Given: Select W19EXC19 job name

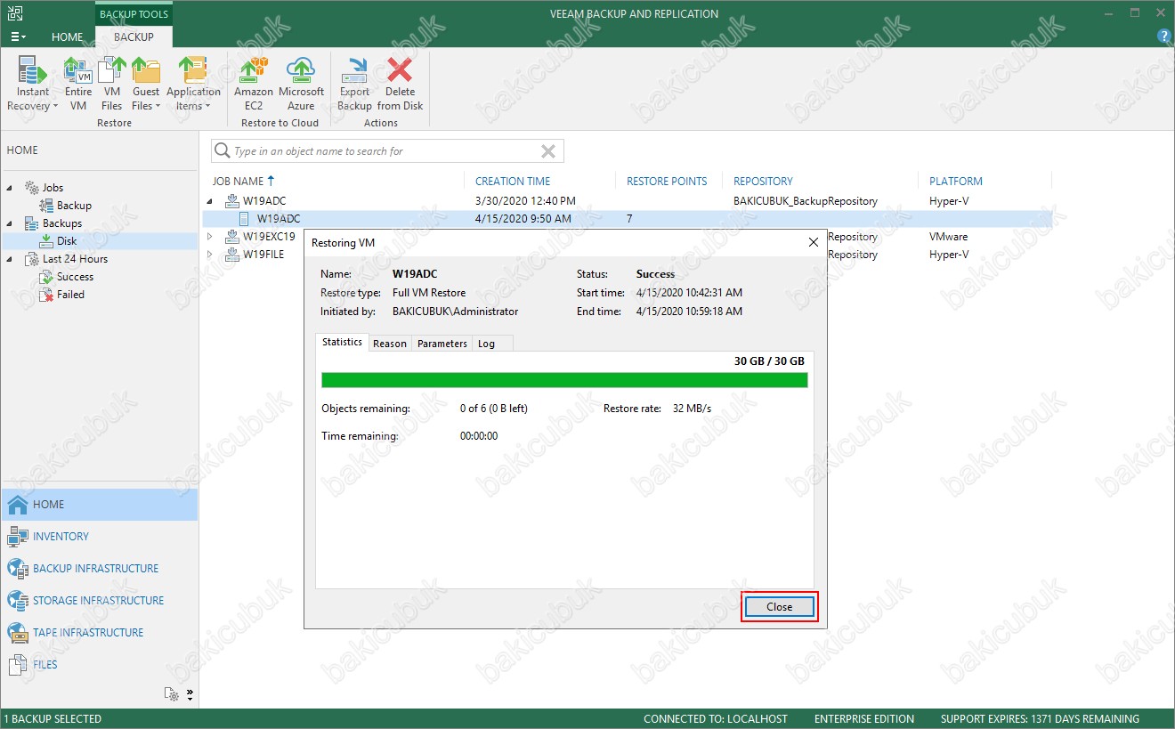Looking at the screenshot, I should 269,237.
